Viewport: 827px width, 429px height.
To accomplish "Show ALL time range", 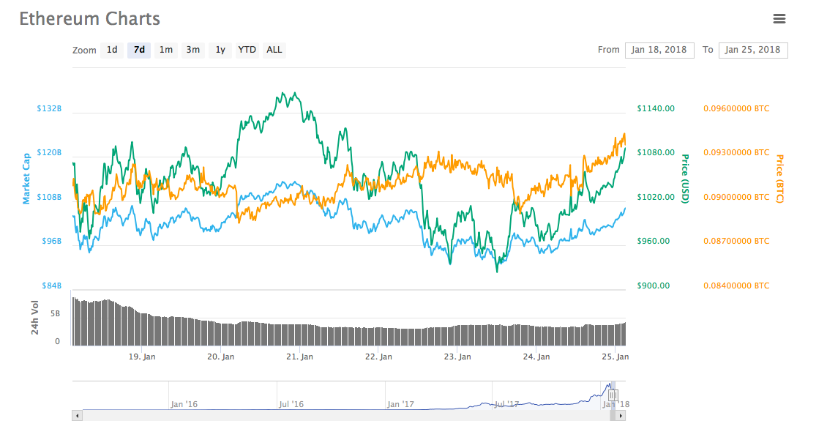I will pyautogui.click(x=274, y=50).
